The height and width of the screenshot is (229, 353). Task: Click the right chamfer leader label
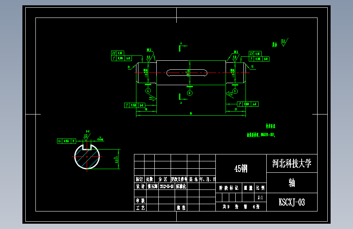[x=252, y=66]
